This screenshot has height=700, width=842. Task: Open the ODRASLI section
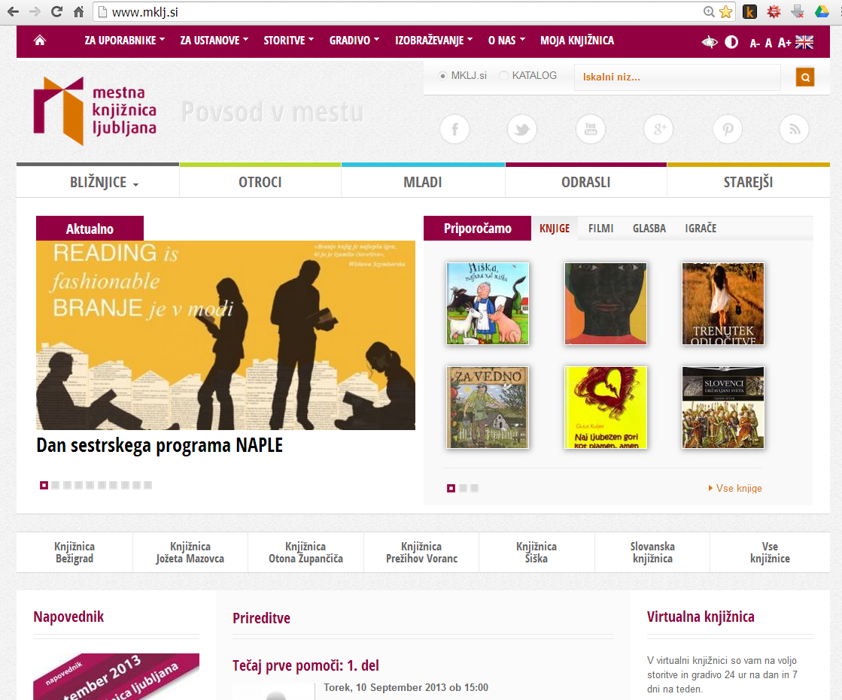point(586,182)
